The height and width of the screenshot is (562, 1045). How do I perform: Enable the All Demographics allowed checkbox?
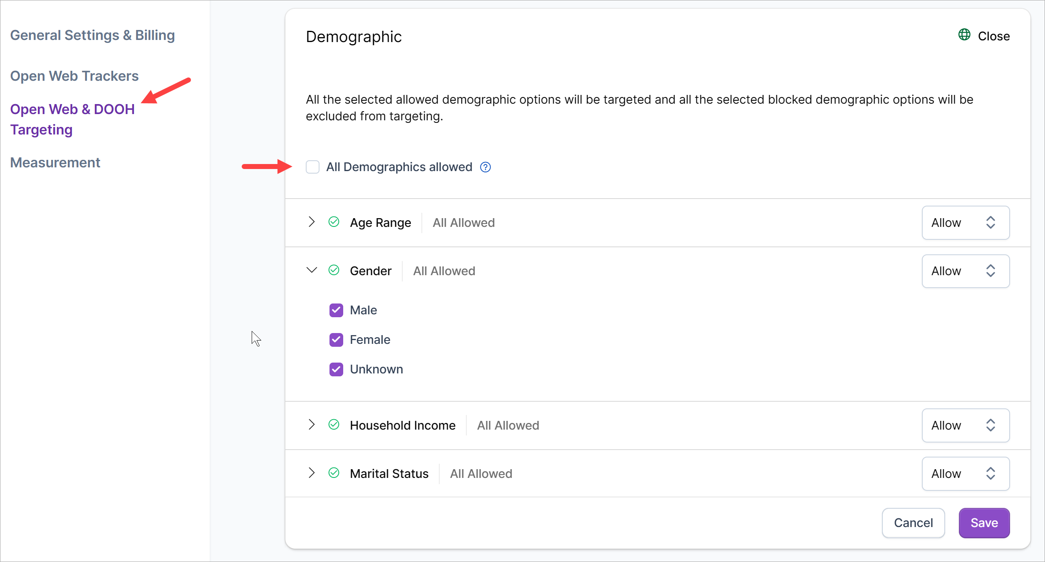[x=312, y=167]
